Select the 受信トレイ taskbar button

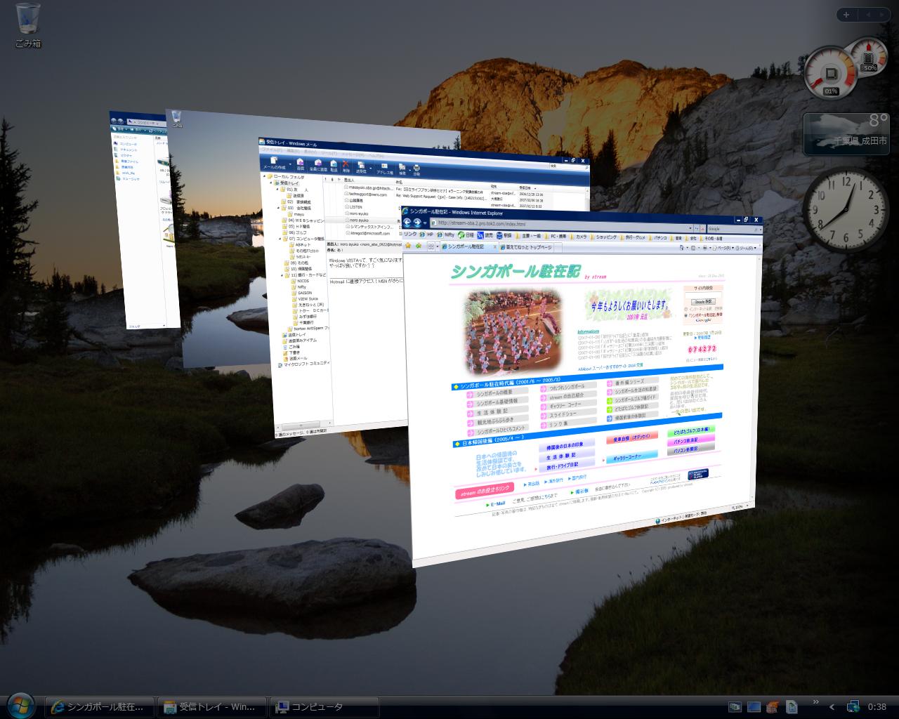(x=212, y=706)
